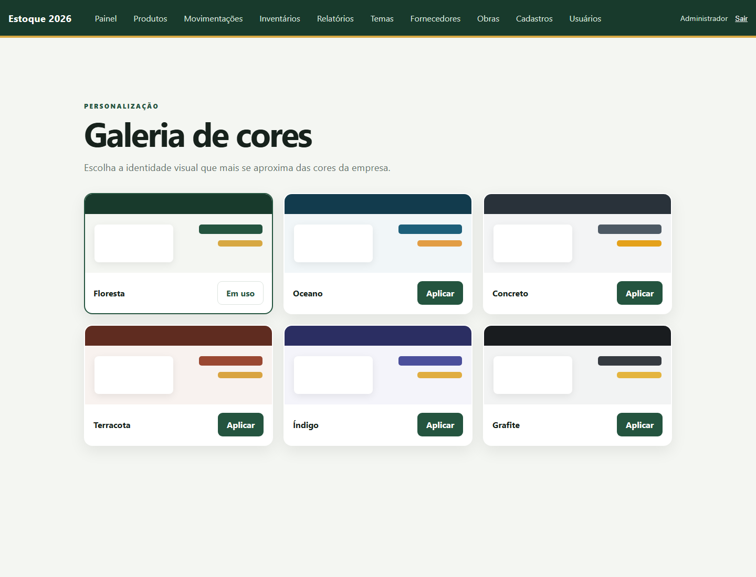Click the rust accent bar in Terracota preview

[230, 361]
